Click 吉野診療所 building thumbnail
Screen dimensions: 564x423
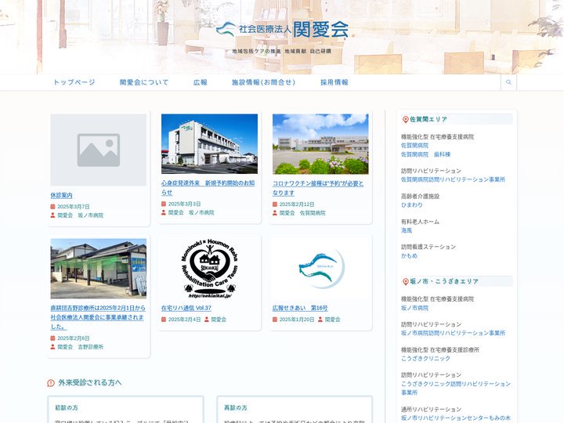coord(98,269)
